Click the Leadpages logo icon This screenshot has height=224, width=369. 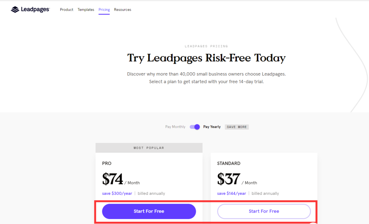tap(15, 9)
